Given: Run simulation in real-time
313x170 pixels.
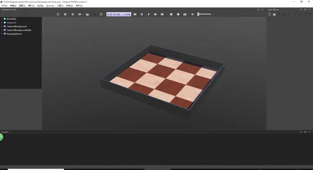Looking at the screenshot, I should tap(149, 14).
